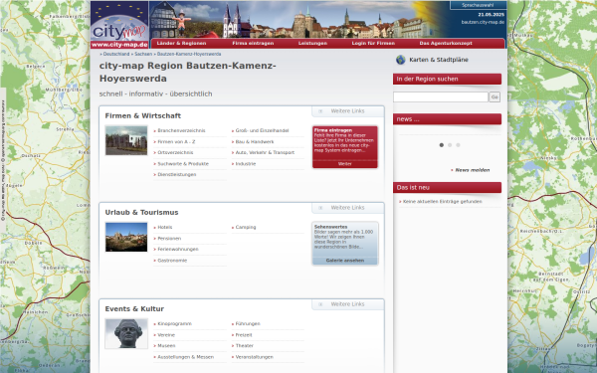
Task: Open Bau & Handwerk link
Action: [255, 141]
